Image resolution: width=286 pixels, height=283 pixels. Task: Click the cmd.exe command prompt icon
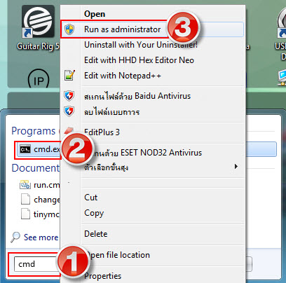pos(25,149)
